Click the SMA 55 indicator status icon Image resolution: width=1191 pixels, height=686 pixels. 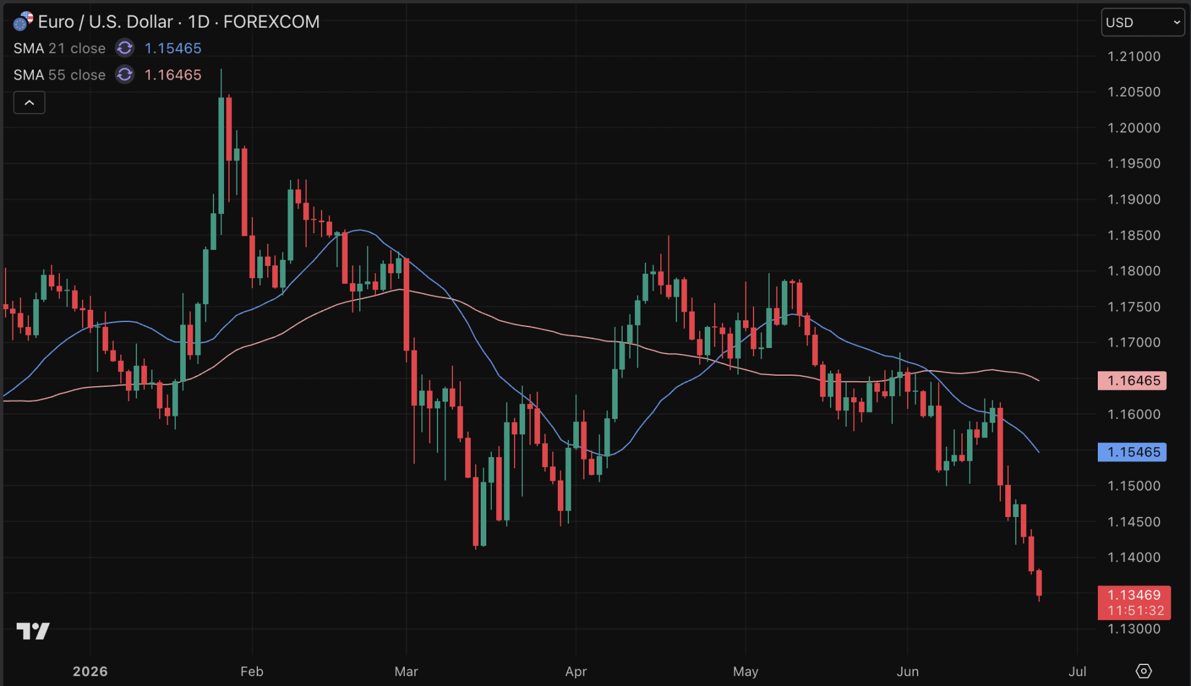[125, 75]
